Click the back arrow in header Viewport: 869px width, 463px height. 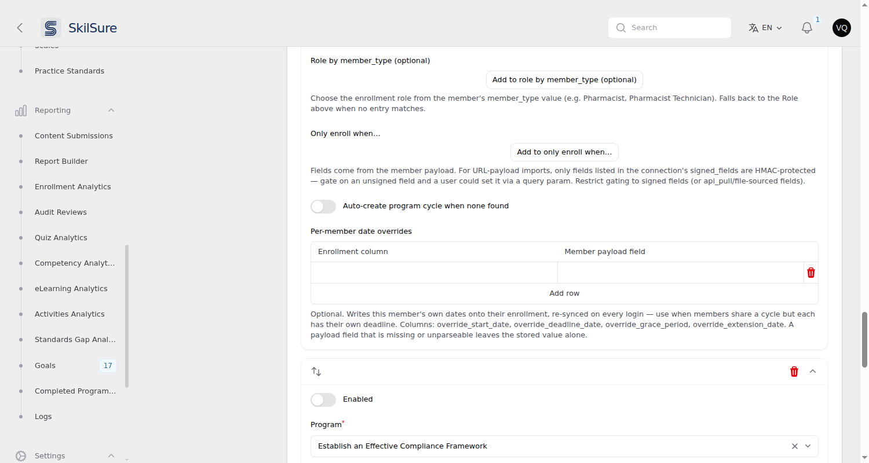point(20,28)
